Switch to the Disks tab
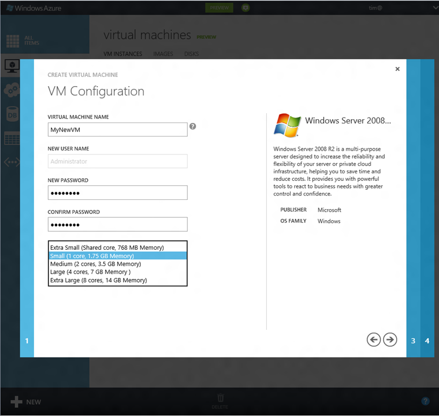Image resolution: width=439 pixels, height=416 pixels. point(192,54)
